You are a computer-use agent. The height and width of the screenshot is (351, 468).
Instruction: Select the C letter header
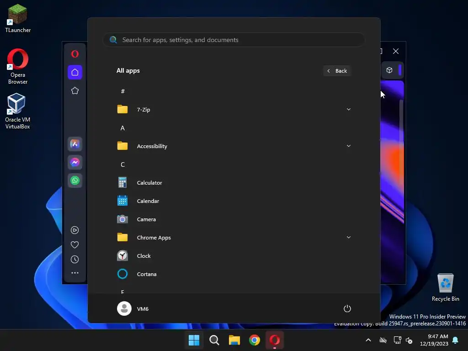[x=122, y=165]
